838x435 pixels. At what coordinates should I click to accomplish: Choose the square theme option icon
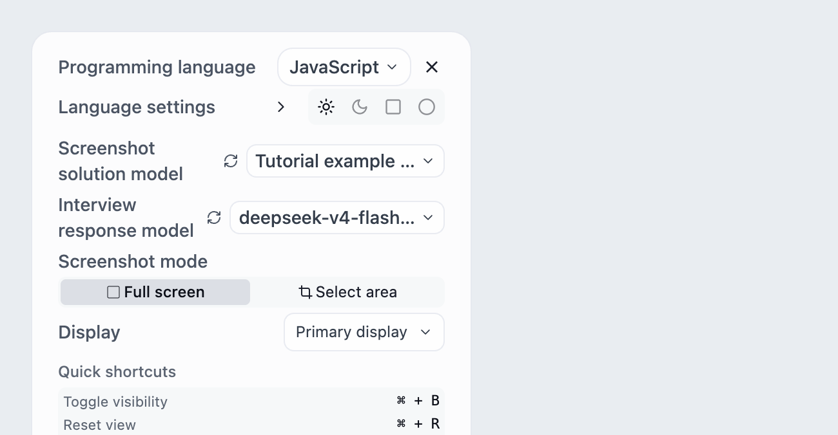pyautogui.click(x=393, y=107)
